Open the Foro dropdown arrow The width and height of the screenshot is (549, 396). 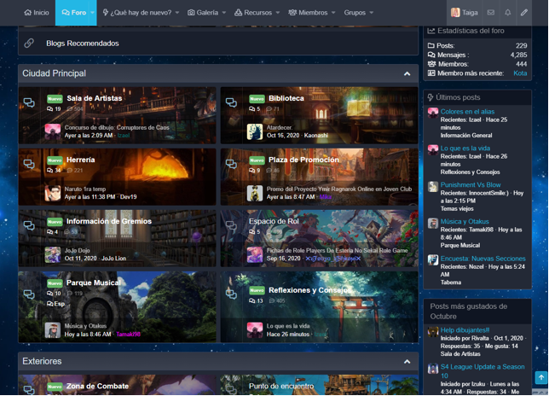92,13
